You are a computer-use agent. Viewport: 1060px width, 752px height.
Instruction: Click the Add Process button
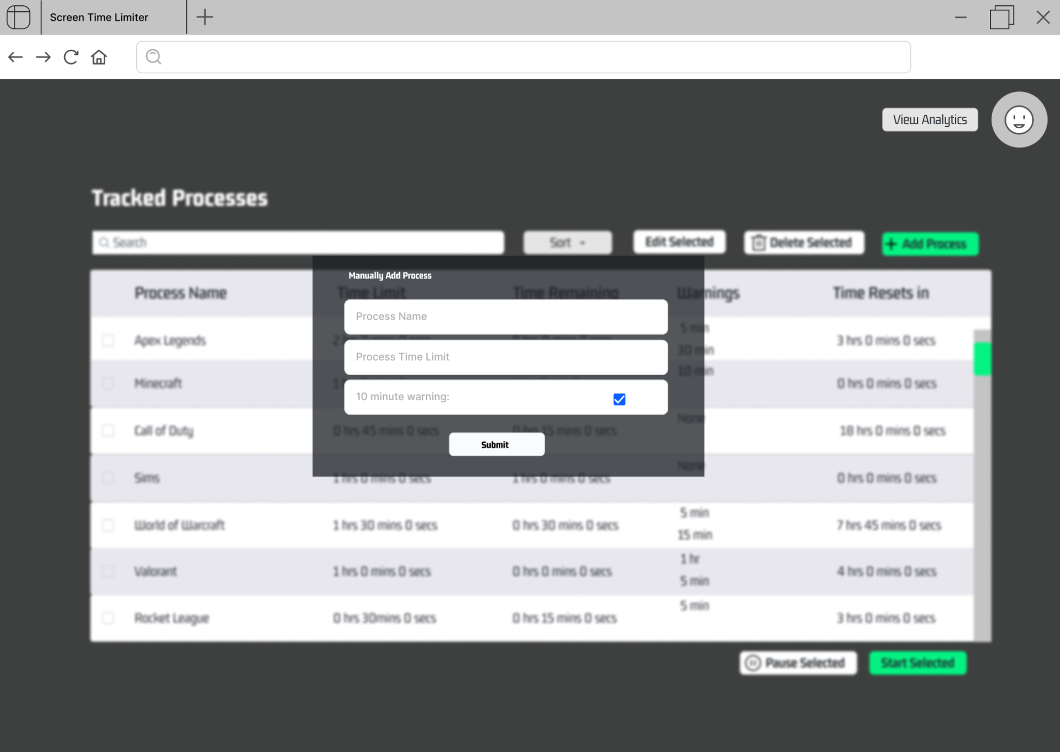[930, 244]
